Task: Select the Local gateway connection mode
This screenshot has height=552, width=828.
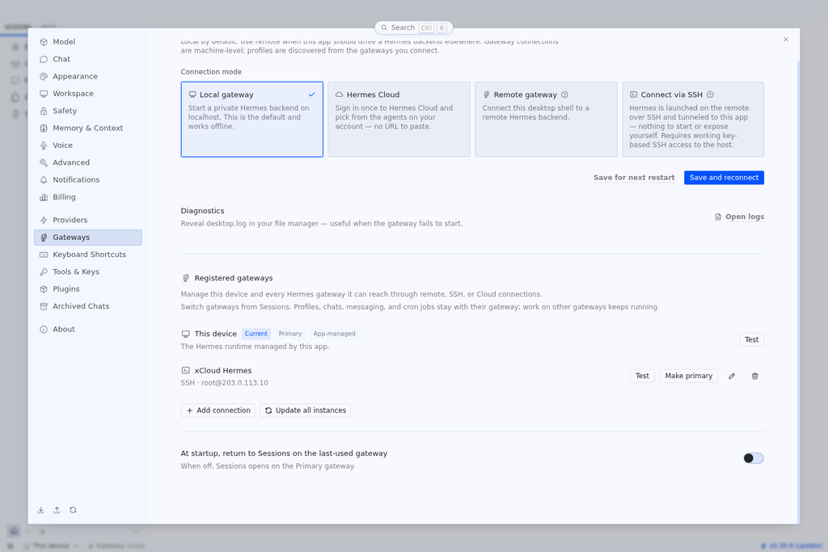Action: pyautogui.click(x=252, y=120)
